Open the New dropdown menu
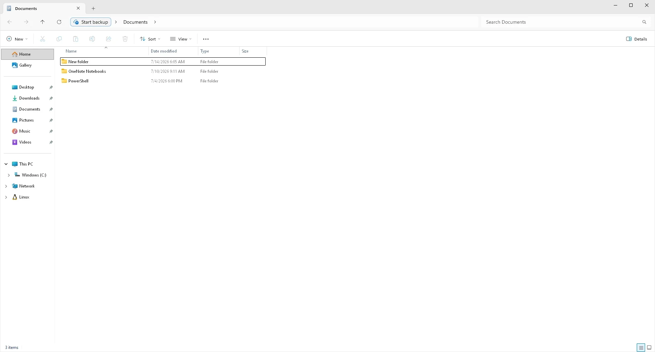This screenshot has width=655, height=352. click(x=17, y=39)
